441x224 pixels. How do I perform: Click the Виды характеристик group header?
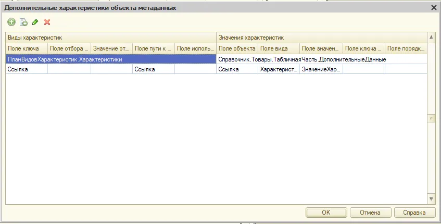110,38
